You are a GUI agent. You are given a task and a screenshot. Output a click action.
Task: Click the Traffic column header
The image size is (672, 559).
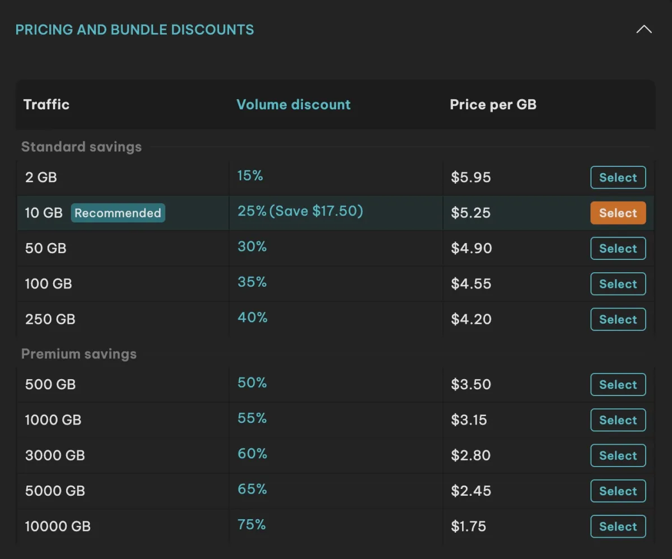point(46,104)
